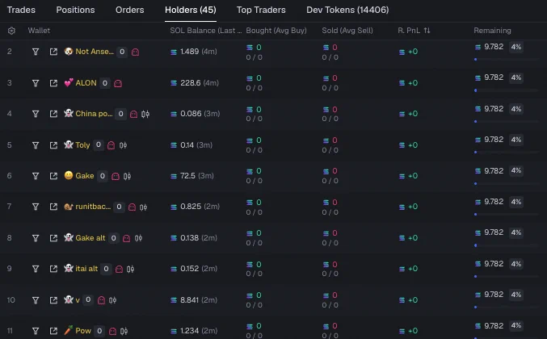Click Remaining progress bar for itai alt row
Screen dimensions: 547x339
pyautogui.click(x=507, y=277)
